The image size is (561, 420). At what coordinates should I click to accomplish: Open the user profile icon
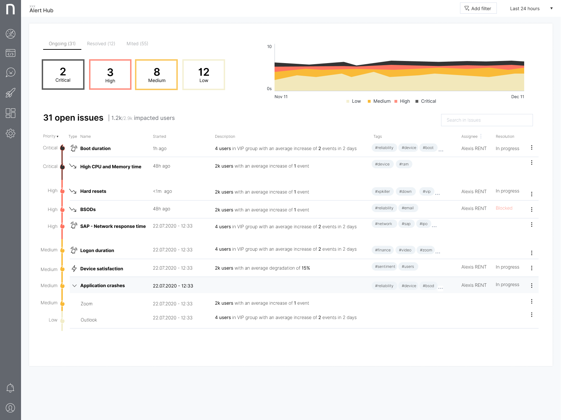point(11,408)
